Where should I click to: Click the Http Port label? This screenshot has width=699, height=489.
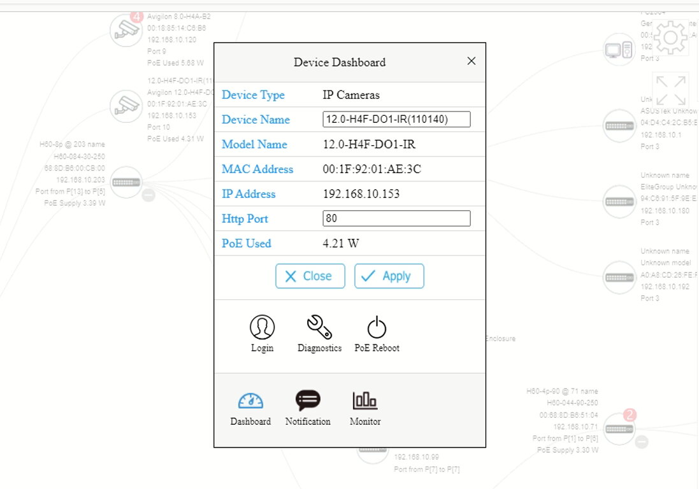pos(245,218)
